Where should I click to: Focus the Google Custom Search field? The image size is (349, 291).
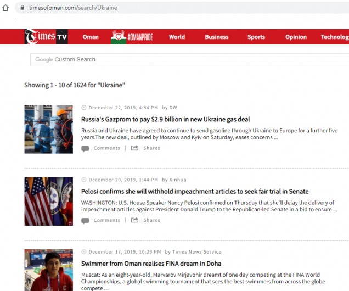click(190, 59)
